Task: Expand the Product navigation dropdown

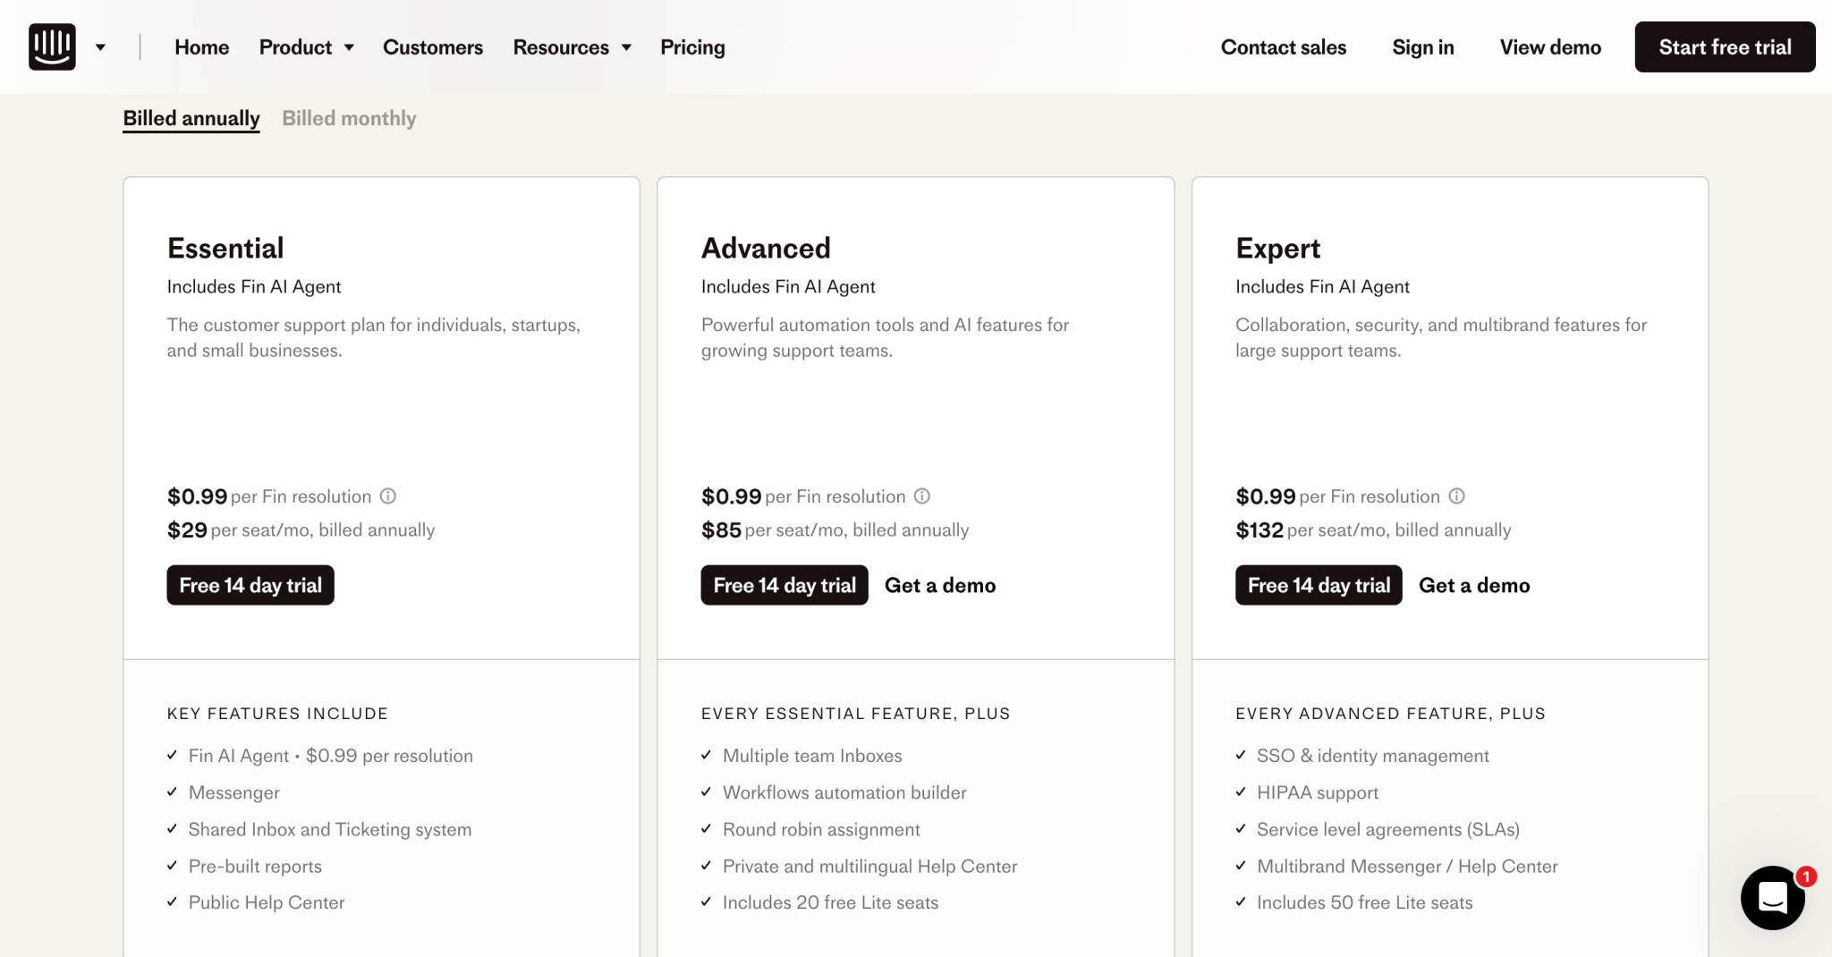Action: 307,47
